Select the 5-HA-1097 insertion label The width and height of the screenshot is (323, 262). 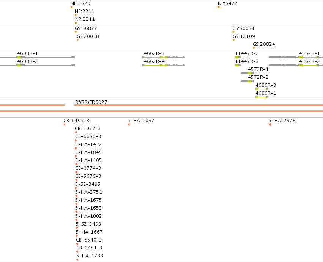(141, 121)
